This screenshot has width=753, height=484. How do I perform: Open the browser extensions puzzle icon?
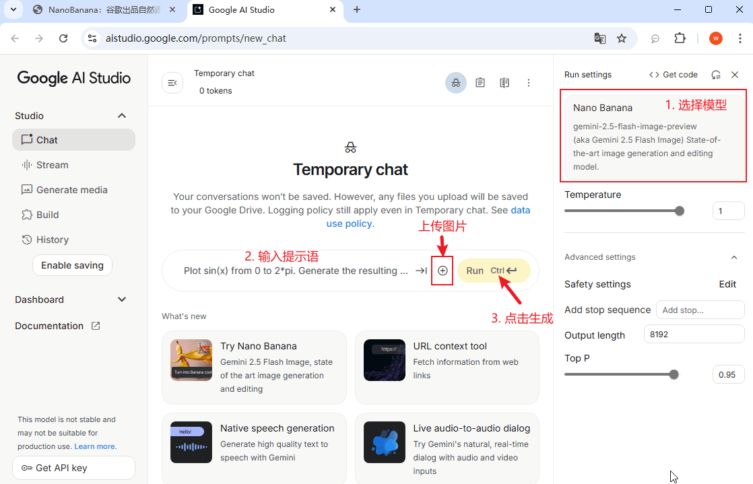click(680, 38)
